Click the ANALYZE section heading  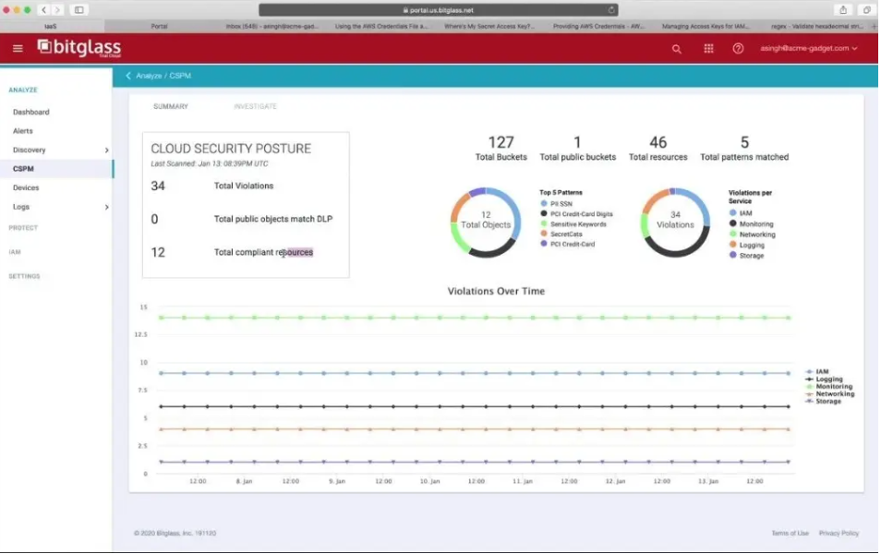point(23,90)
